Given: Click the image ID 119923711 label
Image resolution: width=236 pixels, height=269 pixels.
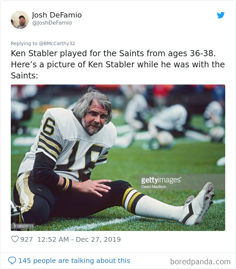Looking at the screenshot, I should tap(23, 226).
